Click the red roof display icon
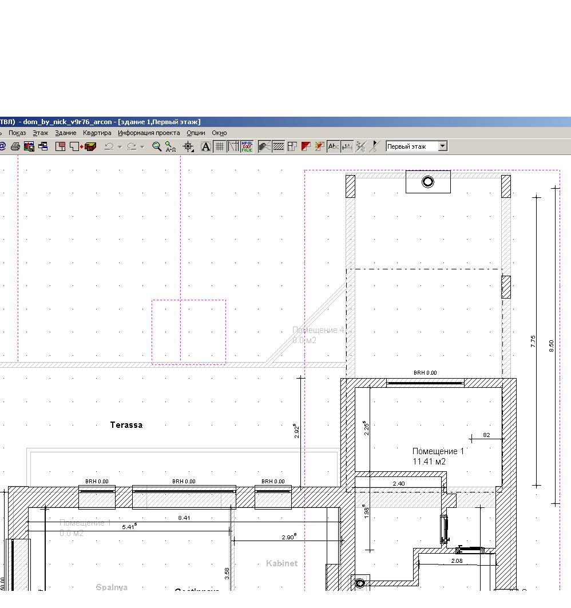 (306, 146)
